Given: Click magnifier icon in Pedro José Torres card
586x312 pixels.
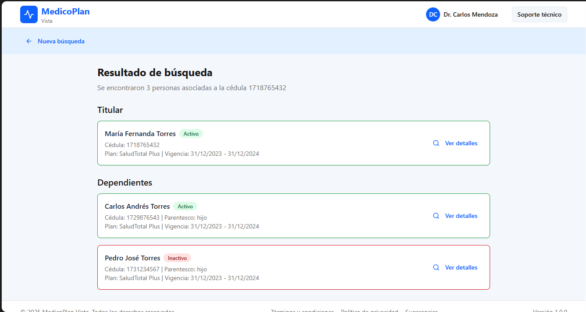Looking at the screenshot, I should point(436,267).
